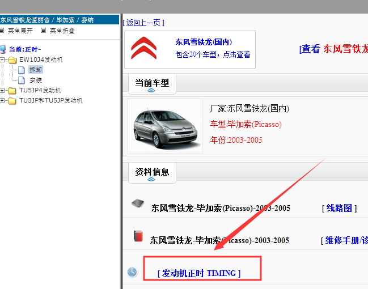Select the 资料信息 tab
Screen dimensions: 368x289
click(x=152, y=173)
